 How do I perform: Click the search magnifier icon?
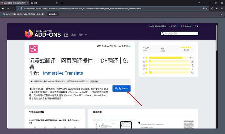pos(163,34)
